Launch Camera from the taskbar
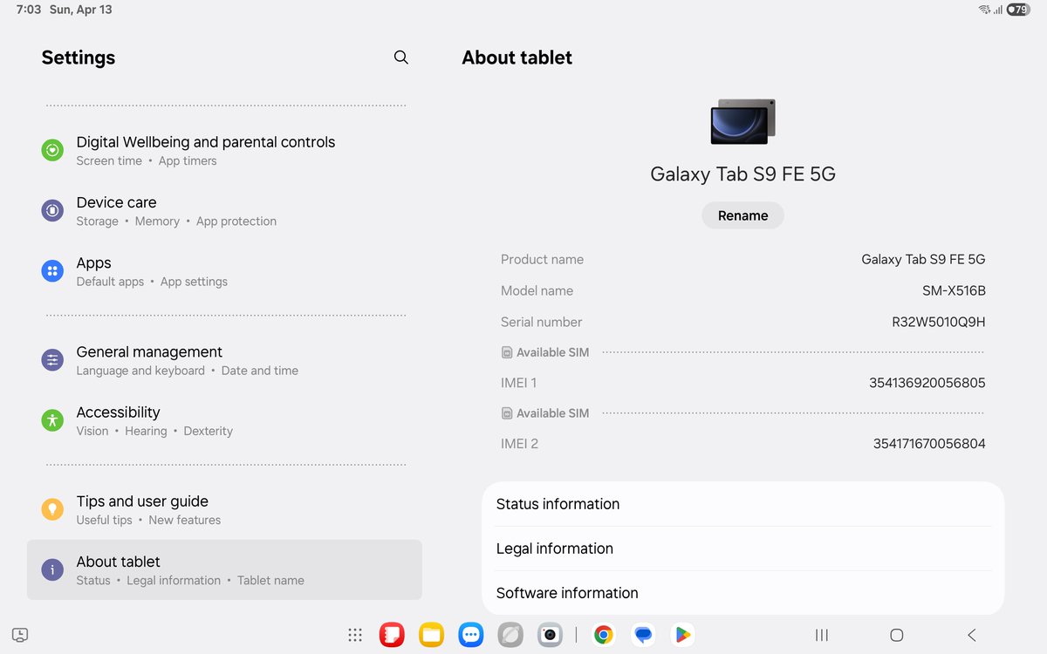1047x654 pixels. click(550, 635)
